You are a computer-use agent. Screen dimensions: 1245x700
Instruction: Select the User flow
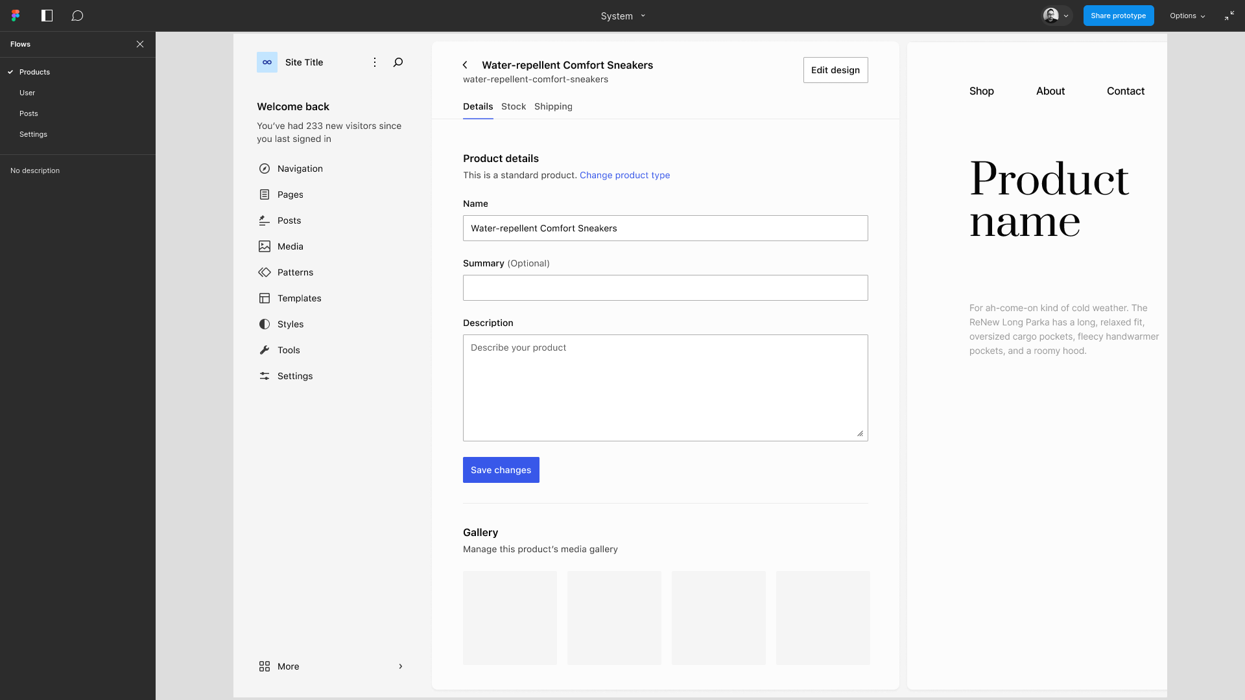click(x=27, y=93)
